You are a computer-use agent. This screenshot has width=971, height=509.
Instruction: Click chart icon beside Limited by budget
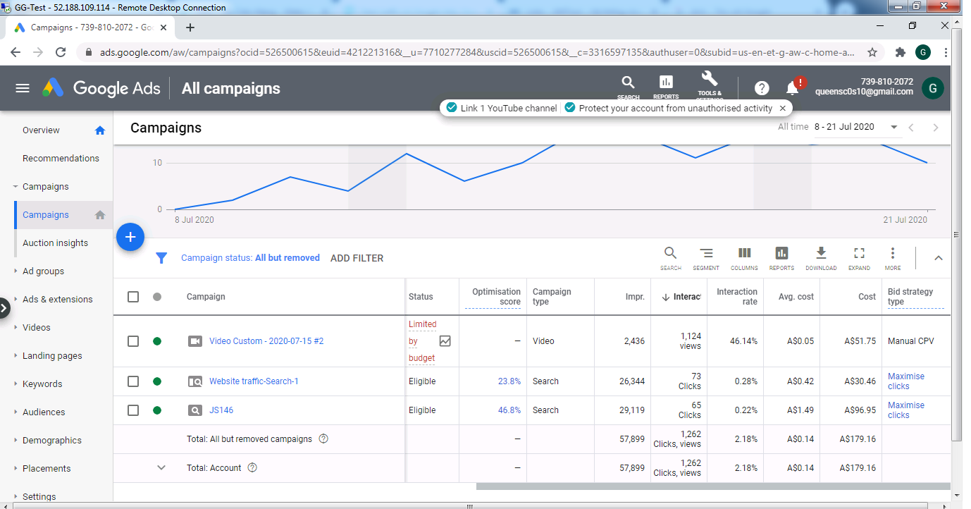click(x=445, y=341)
